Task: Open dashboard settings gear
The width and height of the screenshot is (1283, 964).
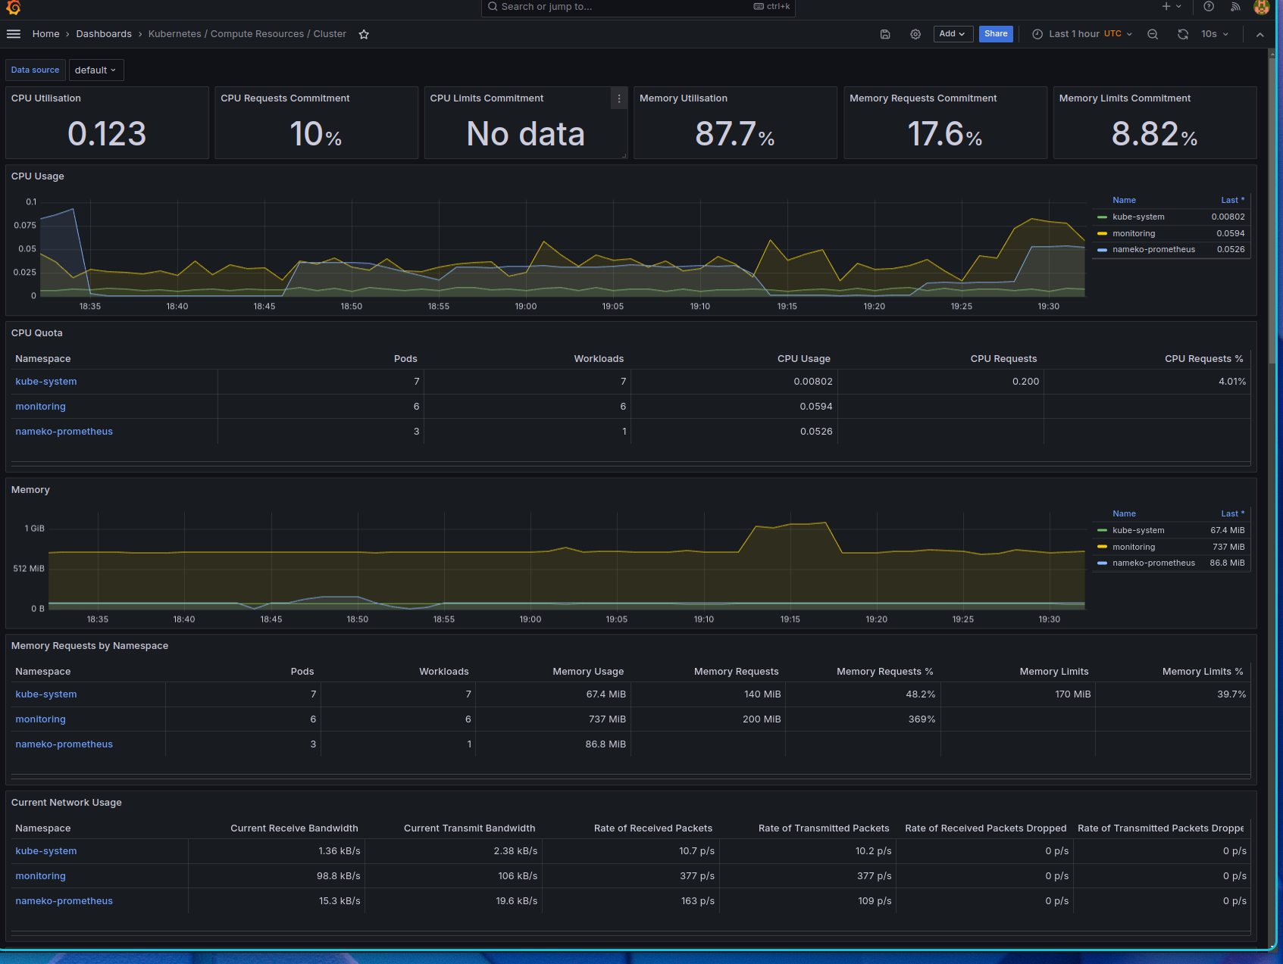Action: (915, 34)
